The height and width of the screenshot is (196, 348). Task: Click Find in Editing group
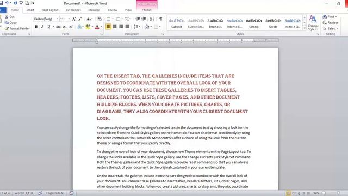click(x=330, y=17)
